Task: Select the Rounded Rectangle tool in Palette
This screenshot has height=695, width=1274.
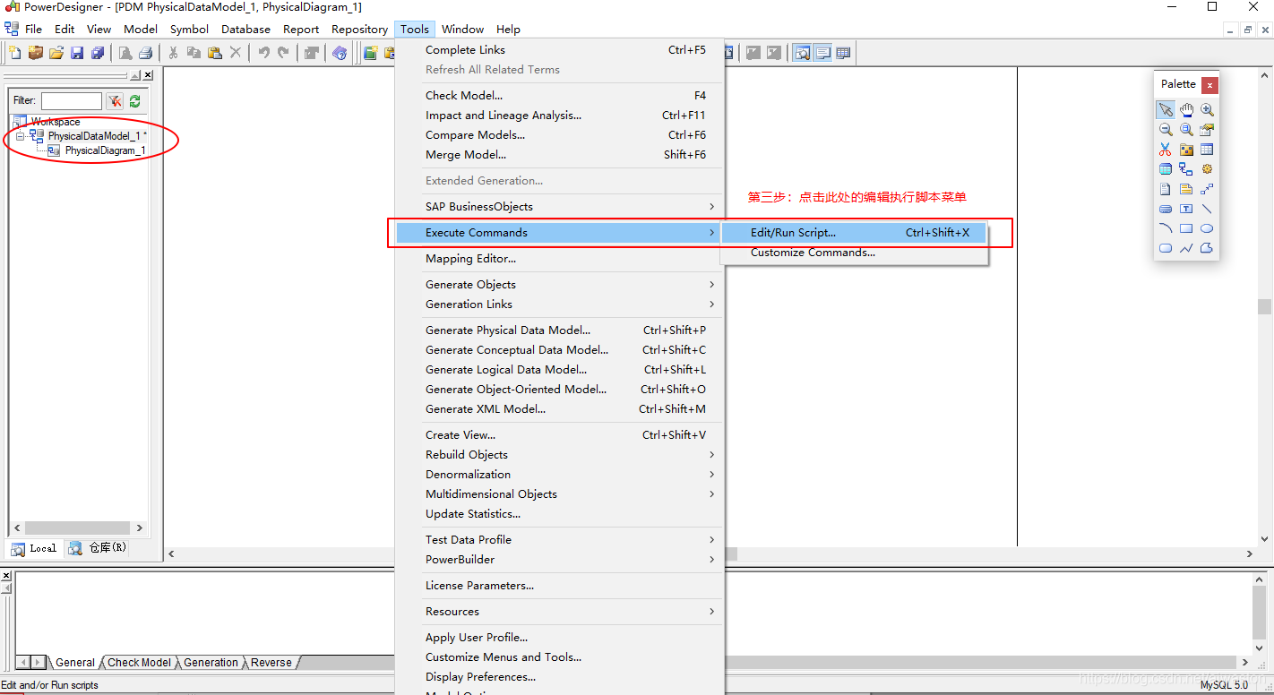Action: point(1166,248)
